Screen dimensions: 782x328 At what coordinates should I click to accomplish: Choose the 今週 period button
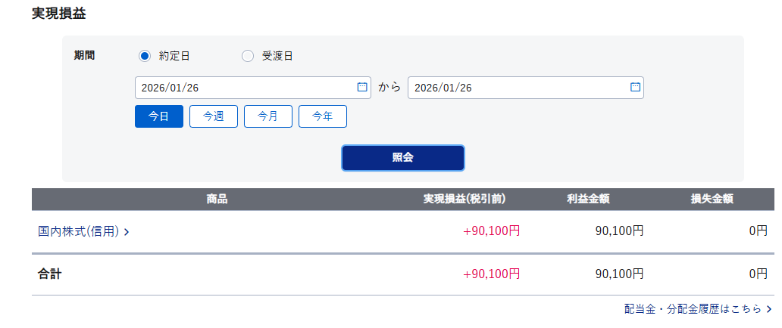click(x=214, y=116)
